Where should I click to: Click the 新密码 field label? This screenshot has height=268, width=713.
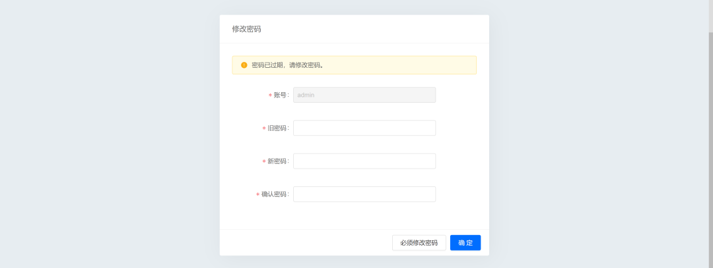(x=277, y=161)
